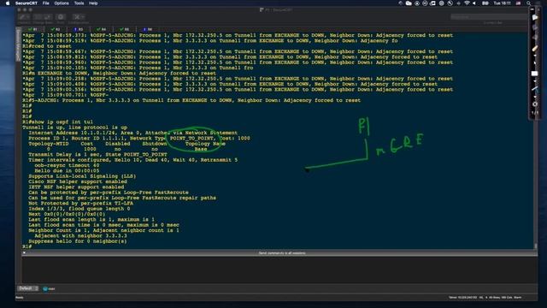
Task: Open the Session Manager side tab
Action: pyautogui.click(x=18, y=45)
